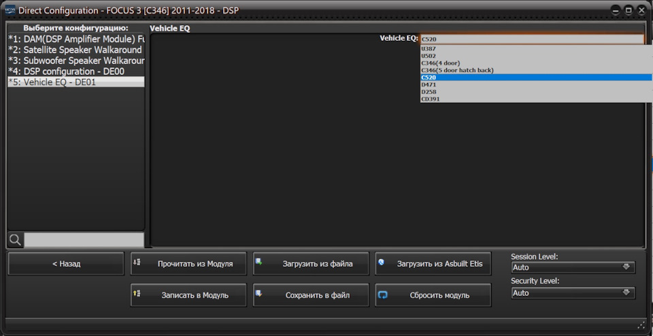Click Прочитать из Модуля button

click(x=188, y=263)
